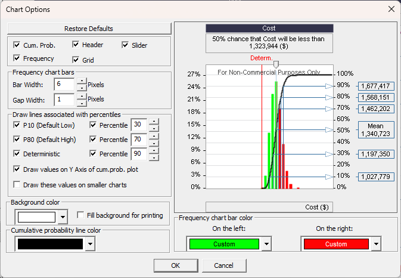Screen dimensions: 401x278
Task: Decrease Gap Width using down arrow
Action: coord(82,103)
